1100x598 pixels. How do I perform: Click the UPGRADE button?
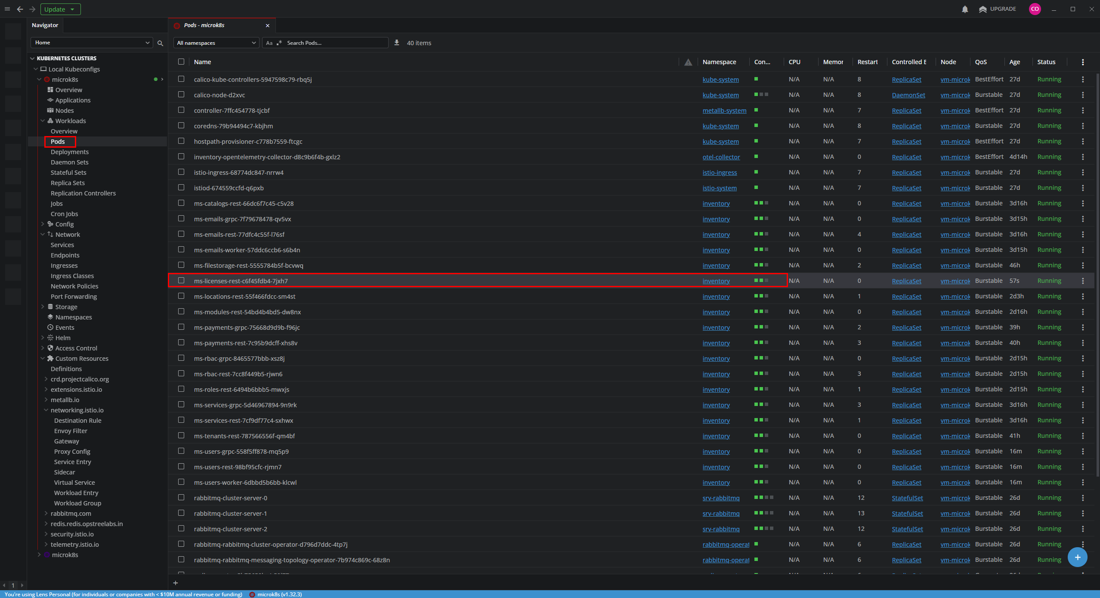pyautogui.click(x=997, y=9)
